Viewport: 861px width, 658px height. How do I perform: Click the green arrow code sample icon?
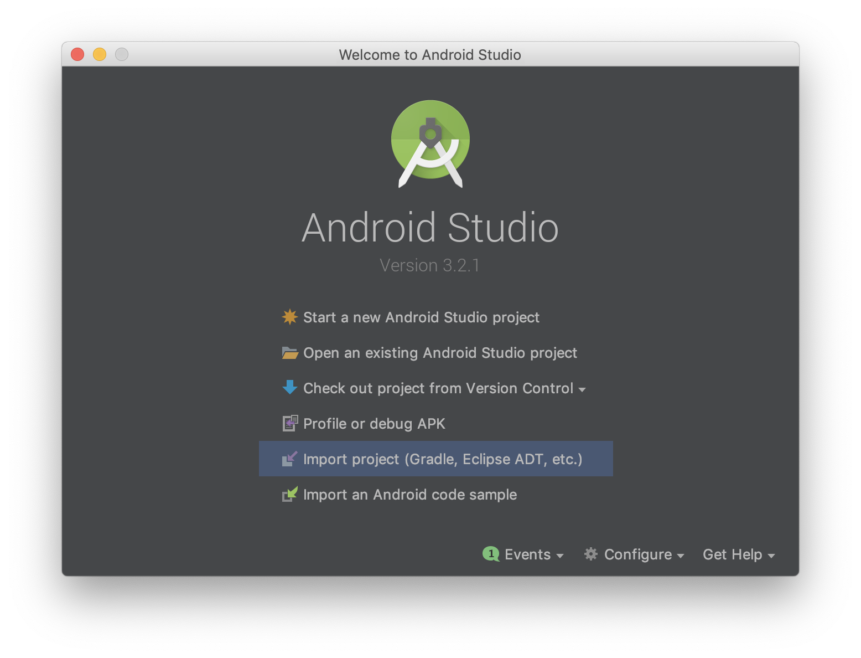tap(290, 494)
